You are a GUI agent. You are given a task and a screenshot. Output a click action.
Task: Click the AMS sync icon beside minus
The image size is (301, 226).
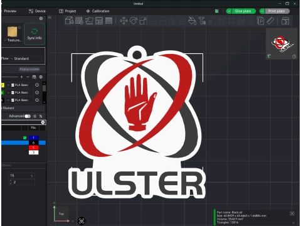click(x=34, y=77)
